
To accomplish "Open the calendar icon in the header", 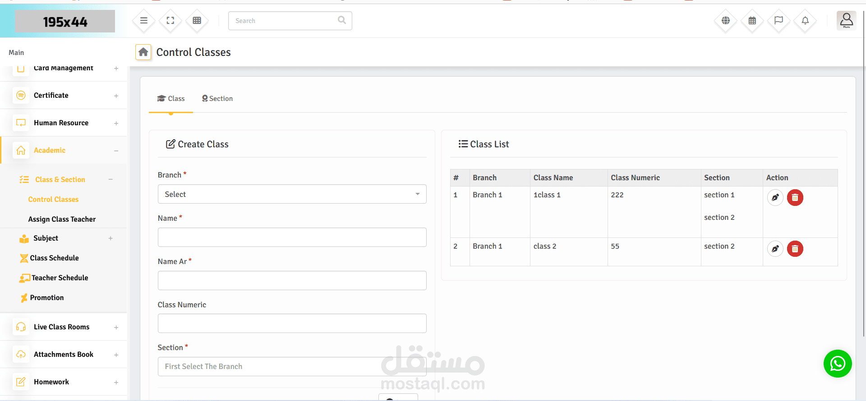I will [752, 21].
